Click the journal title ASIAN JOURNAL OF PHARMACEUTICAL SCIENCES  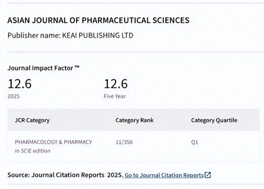(x=98, y=20)
